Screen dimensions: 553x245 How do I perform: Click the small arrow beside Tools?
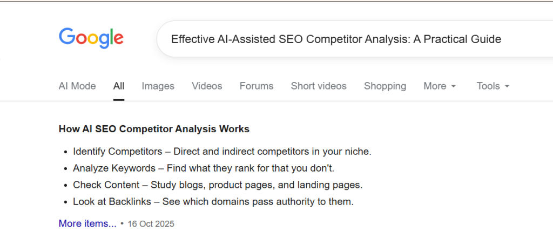click(x=507, y=86)
